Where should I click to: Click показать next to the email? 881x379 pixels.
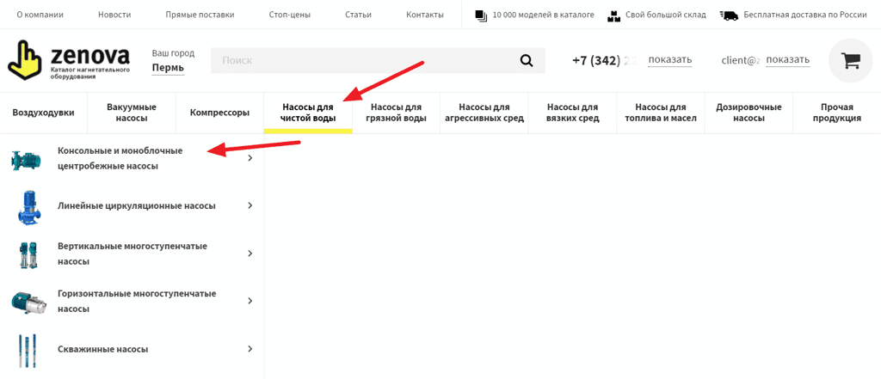click(x=787, y=60)
